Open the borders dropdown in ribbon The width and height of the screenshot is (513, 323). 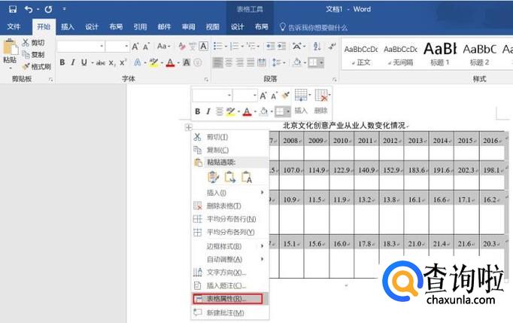click(x=322, y=62)
